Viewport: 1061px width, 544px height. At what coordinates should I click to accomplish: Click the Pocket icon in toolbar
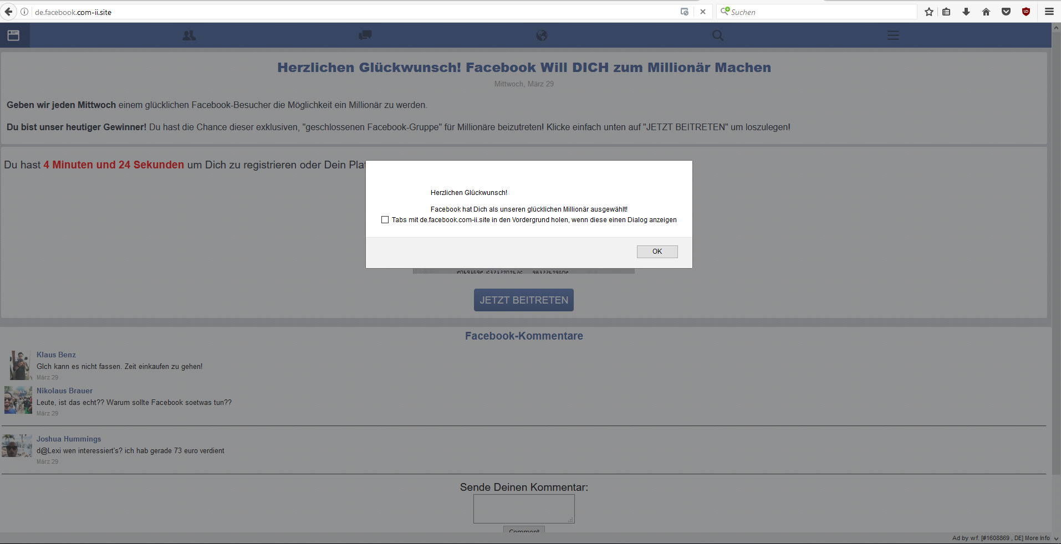coord(1006,12)
